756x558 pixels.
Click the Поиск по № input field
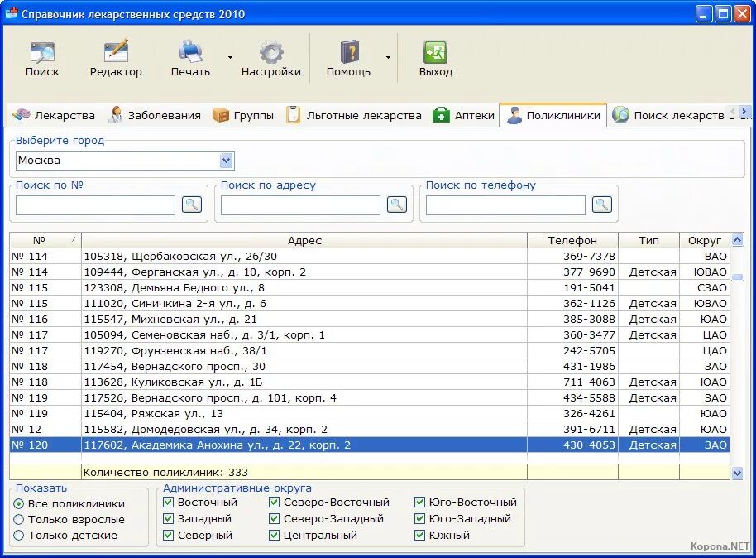(95, 205)
